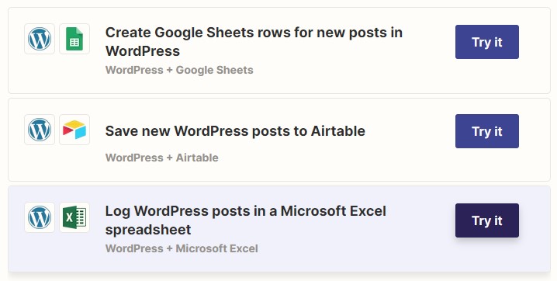Click 'WordPress' on the first title's second line

pos(143,50)
